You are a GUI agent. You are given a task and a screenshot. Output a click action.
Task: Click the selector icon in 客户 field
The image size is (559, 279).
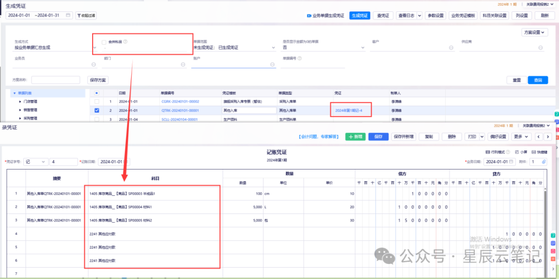(x=451, y=48)
